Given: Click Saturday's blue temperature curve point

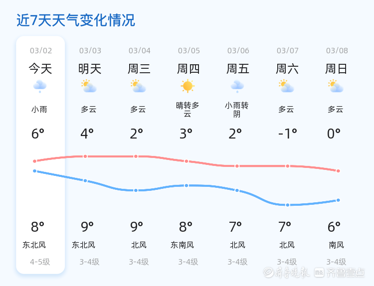Looking at the screenshot, I should [287, 205].
